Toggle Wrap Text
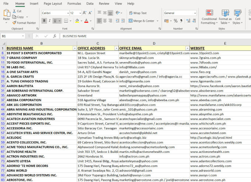 pyautogui.click(x=138, y=13)
